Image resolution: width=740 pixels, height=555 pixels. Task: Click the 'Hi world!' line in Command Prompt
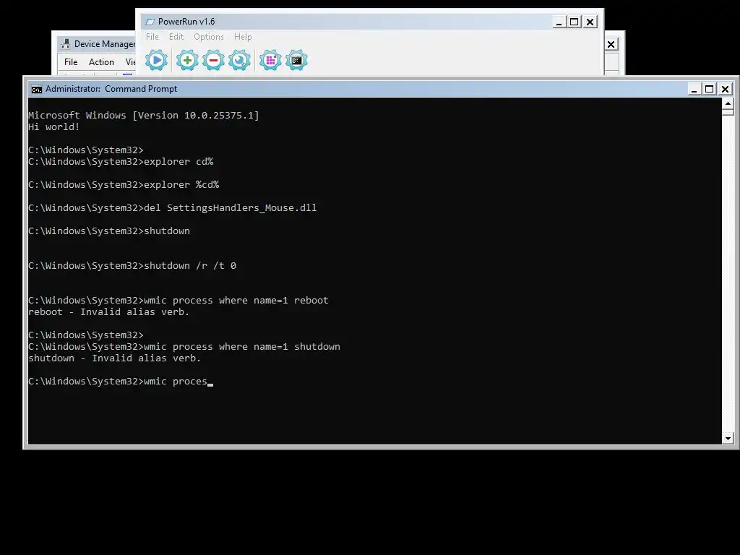coord(53,127)
